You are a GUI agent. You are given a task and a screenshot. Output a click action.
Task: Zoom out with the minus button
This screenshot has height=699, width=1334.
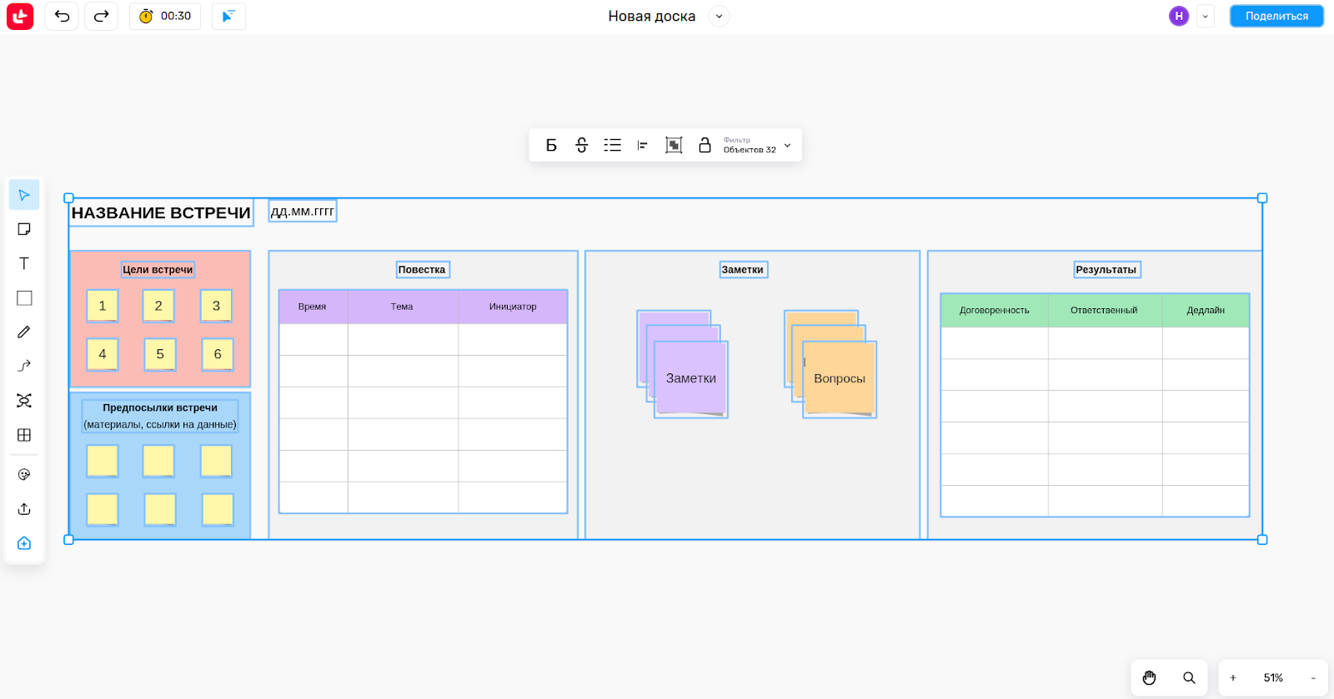coord(1313,677)
